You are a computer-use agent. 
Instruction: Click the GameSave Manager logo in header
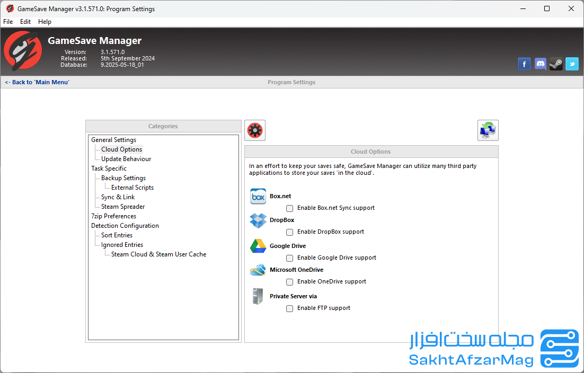[x=23, y=51]
